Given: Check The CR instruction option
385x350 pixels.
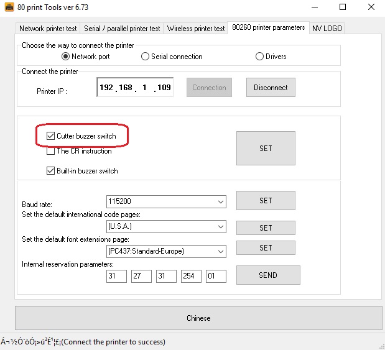Looking at the screenshot, I should pyautogui.click(x=51, y=151).
